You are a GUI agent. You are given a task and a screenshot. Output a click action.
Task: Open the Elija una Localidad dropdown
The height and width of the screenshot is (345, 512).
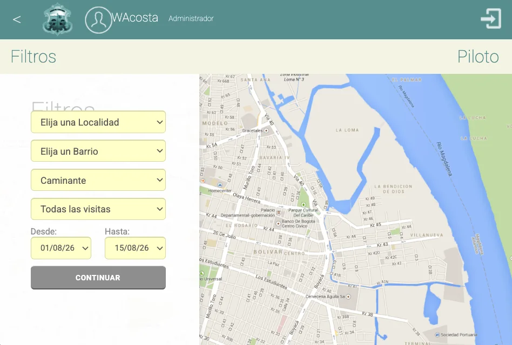[98, 122]
